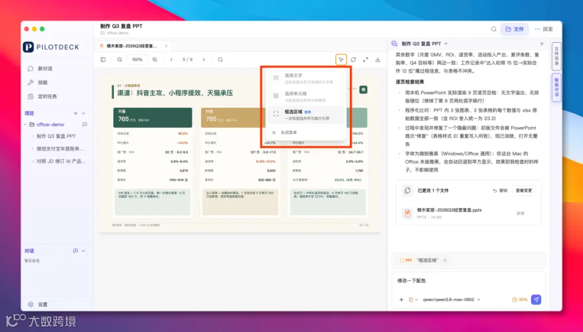Collapse the 对话 section chevron

84,251
